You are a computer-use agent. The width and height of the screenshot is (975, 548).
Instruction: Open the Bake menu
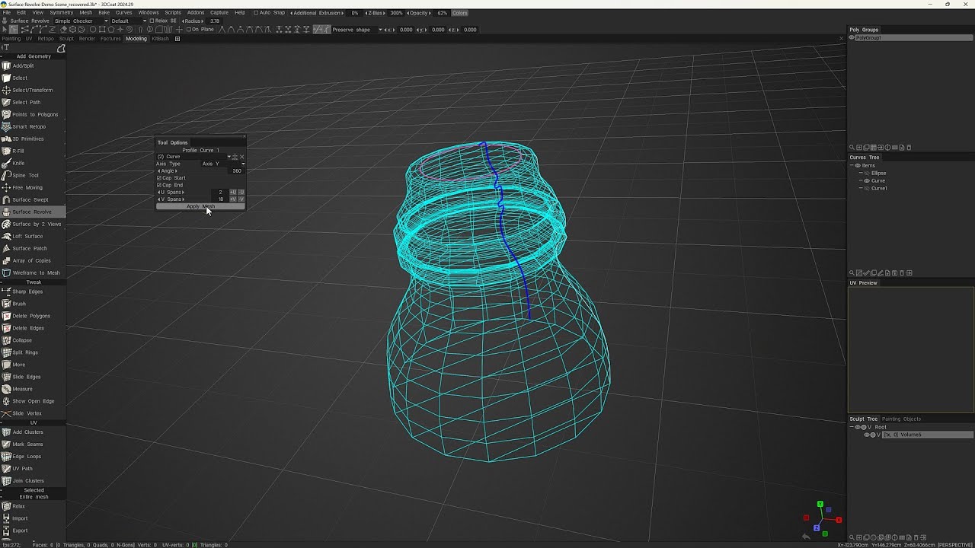click(104, 13)
